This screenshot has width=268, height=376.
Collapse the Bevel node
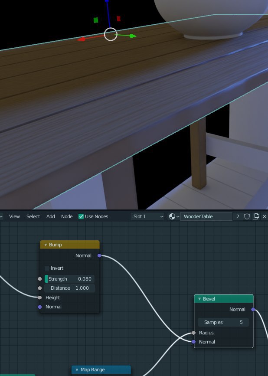[199, 299]
